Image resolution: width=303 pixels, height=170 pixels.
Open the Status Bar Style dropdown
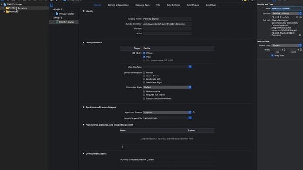pos(167,87)
